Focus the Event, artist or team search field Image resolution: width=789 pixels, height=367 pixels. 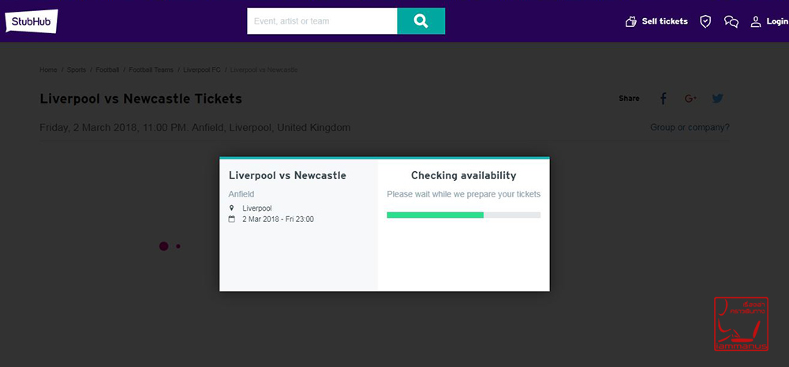pyautogui.click(x=322, y=21)
